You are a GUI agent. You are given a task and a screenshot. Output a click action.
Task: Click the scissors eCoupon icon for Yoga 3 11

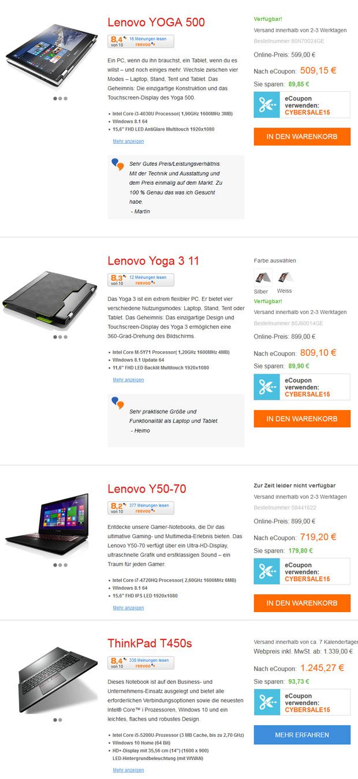point(267,387)
